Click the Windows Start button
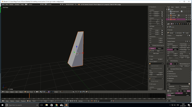Screen dimensions: 192x107 pos(2,105)
